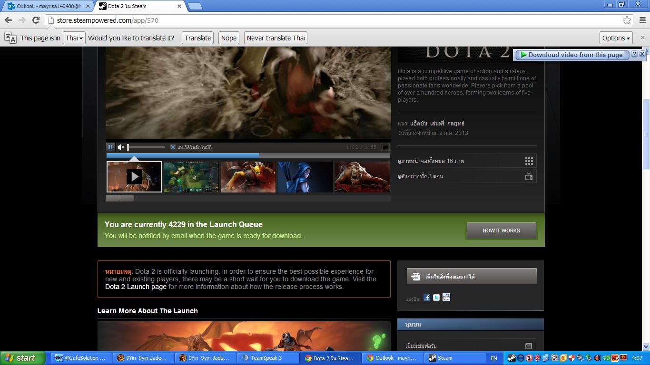Click Never translate Thai
Viewport: 650px width, 365px height.
(276, 38)
